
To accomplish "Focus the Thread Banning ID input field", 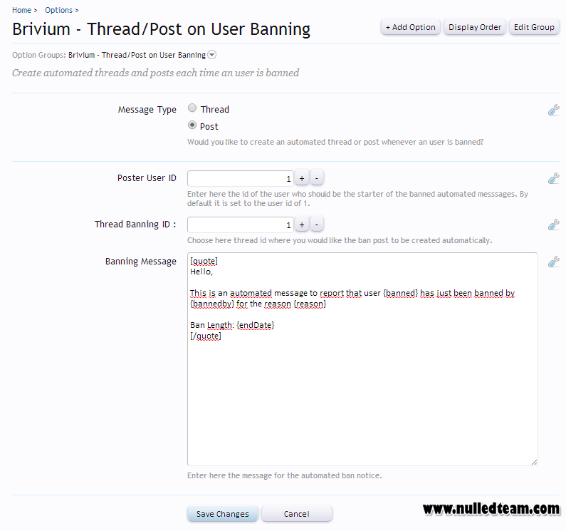I will [x=241, y=225].
